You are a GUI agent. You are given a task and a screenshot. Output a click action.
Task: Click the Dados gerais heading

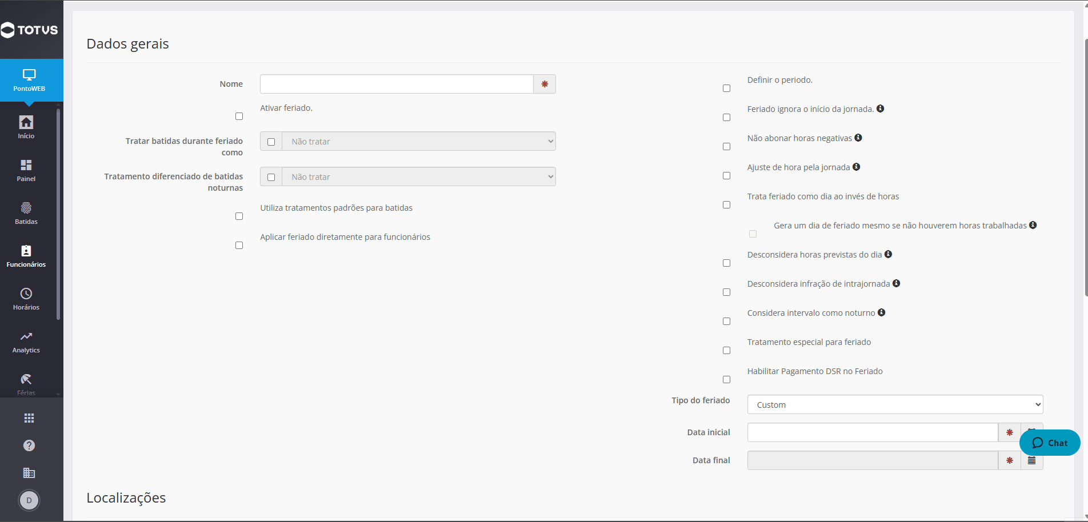[127, 44]
